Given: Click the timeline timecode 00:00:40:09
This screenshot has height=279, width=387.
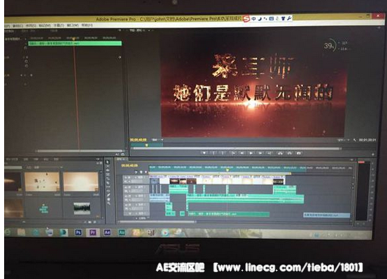Looking at the screenshot, I should click(130, 166).
